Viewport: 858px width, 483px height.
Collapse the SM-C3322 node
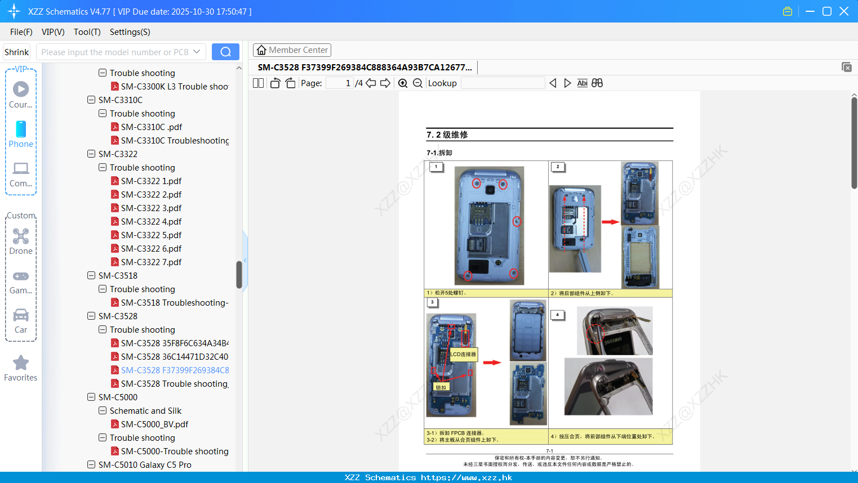[x=91, y=154]
